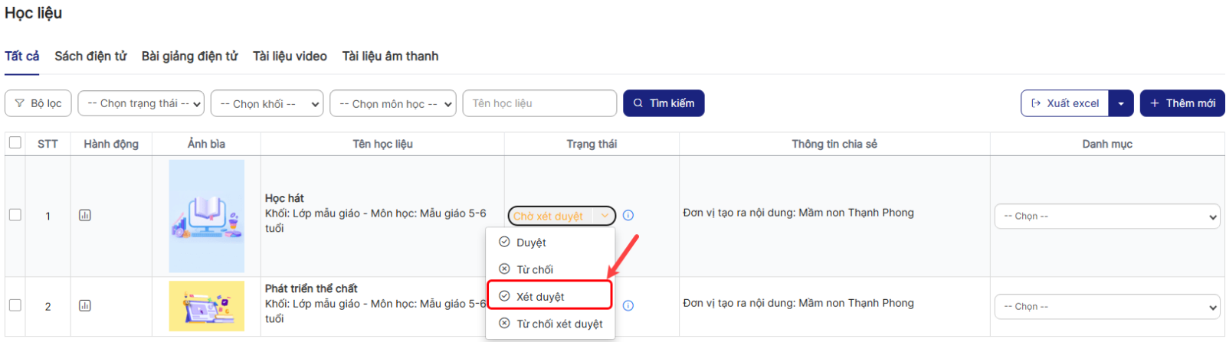Add new material with Thêm mới
The image size is (1226, 342).
tap(1182, 103)
